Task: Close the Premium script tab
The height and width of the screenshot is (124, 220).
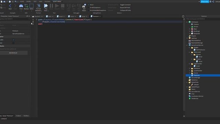Action: pos(100,17)
